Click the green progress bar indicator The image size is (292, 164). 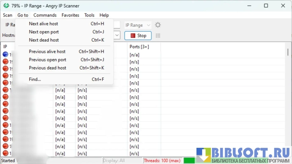tap(189, 160)
